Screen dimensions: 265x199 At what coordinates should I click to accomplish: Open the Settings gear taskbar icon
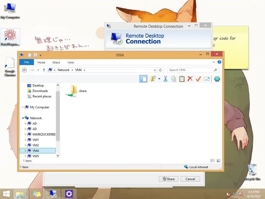69,194
